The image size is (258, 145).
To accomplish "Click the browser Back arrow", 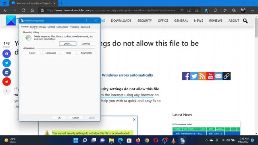I will coord(6,10).
